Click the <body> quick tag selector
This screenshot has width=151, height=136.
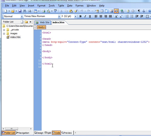[x=41, y=27]
